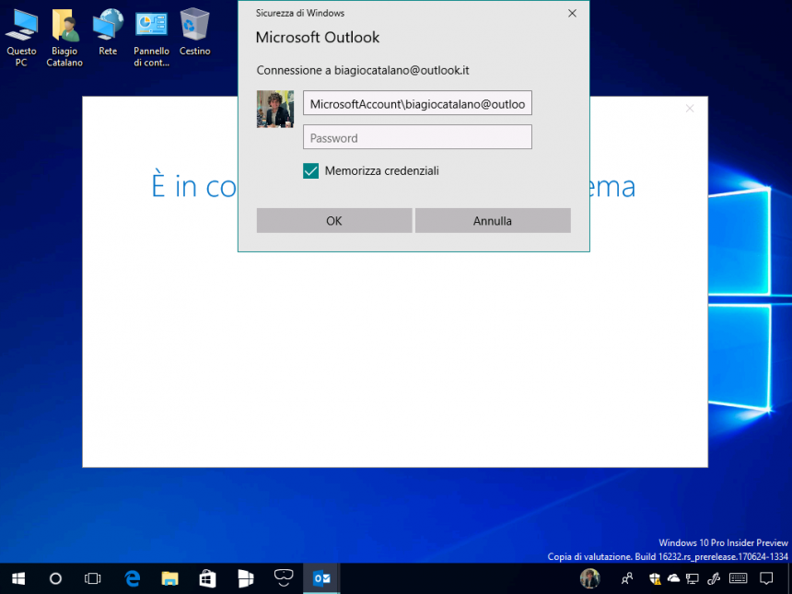This screenshot has width=792, height=594.
Task: Click the Show Desktop sliver at taskbar end
Action: (x=789, y=578)
